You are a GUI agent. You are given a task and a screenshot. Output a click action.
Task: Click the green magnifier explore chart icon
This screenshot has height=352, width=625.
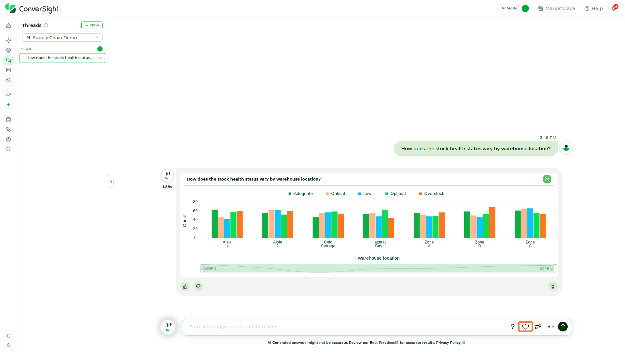547,179
